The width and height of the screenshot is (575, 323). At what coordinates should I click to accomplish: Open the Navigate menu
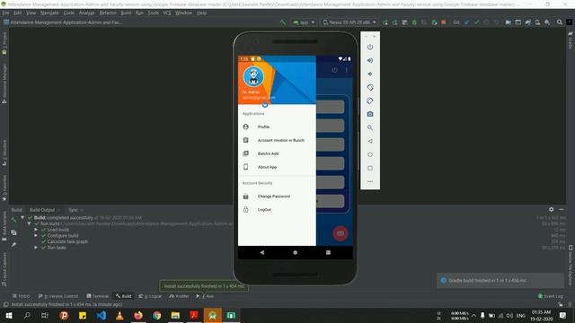pos(49,13)
